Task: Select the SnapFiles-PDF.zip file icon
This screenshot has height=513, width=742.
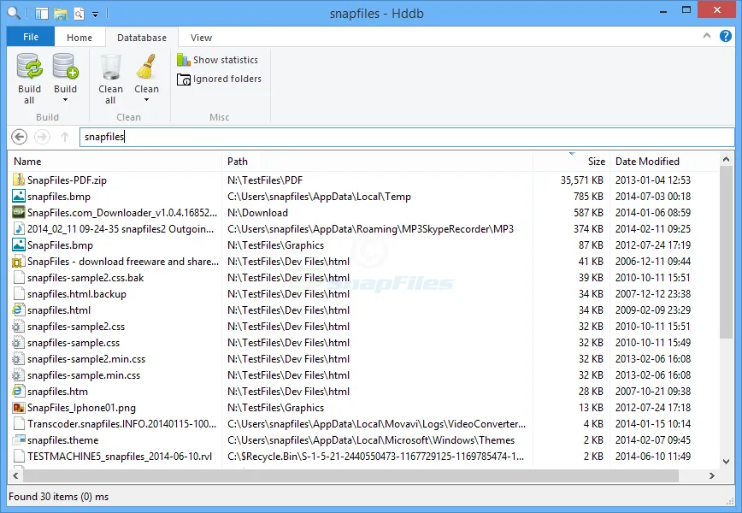Action: point(19,180)
